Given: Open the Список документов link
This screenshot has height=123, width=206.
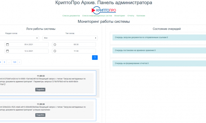Looking at the screenshot, I should (71, 16).
